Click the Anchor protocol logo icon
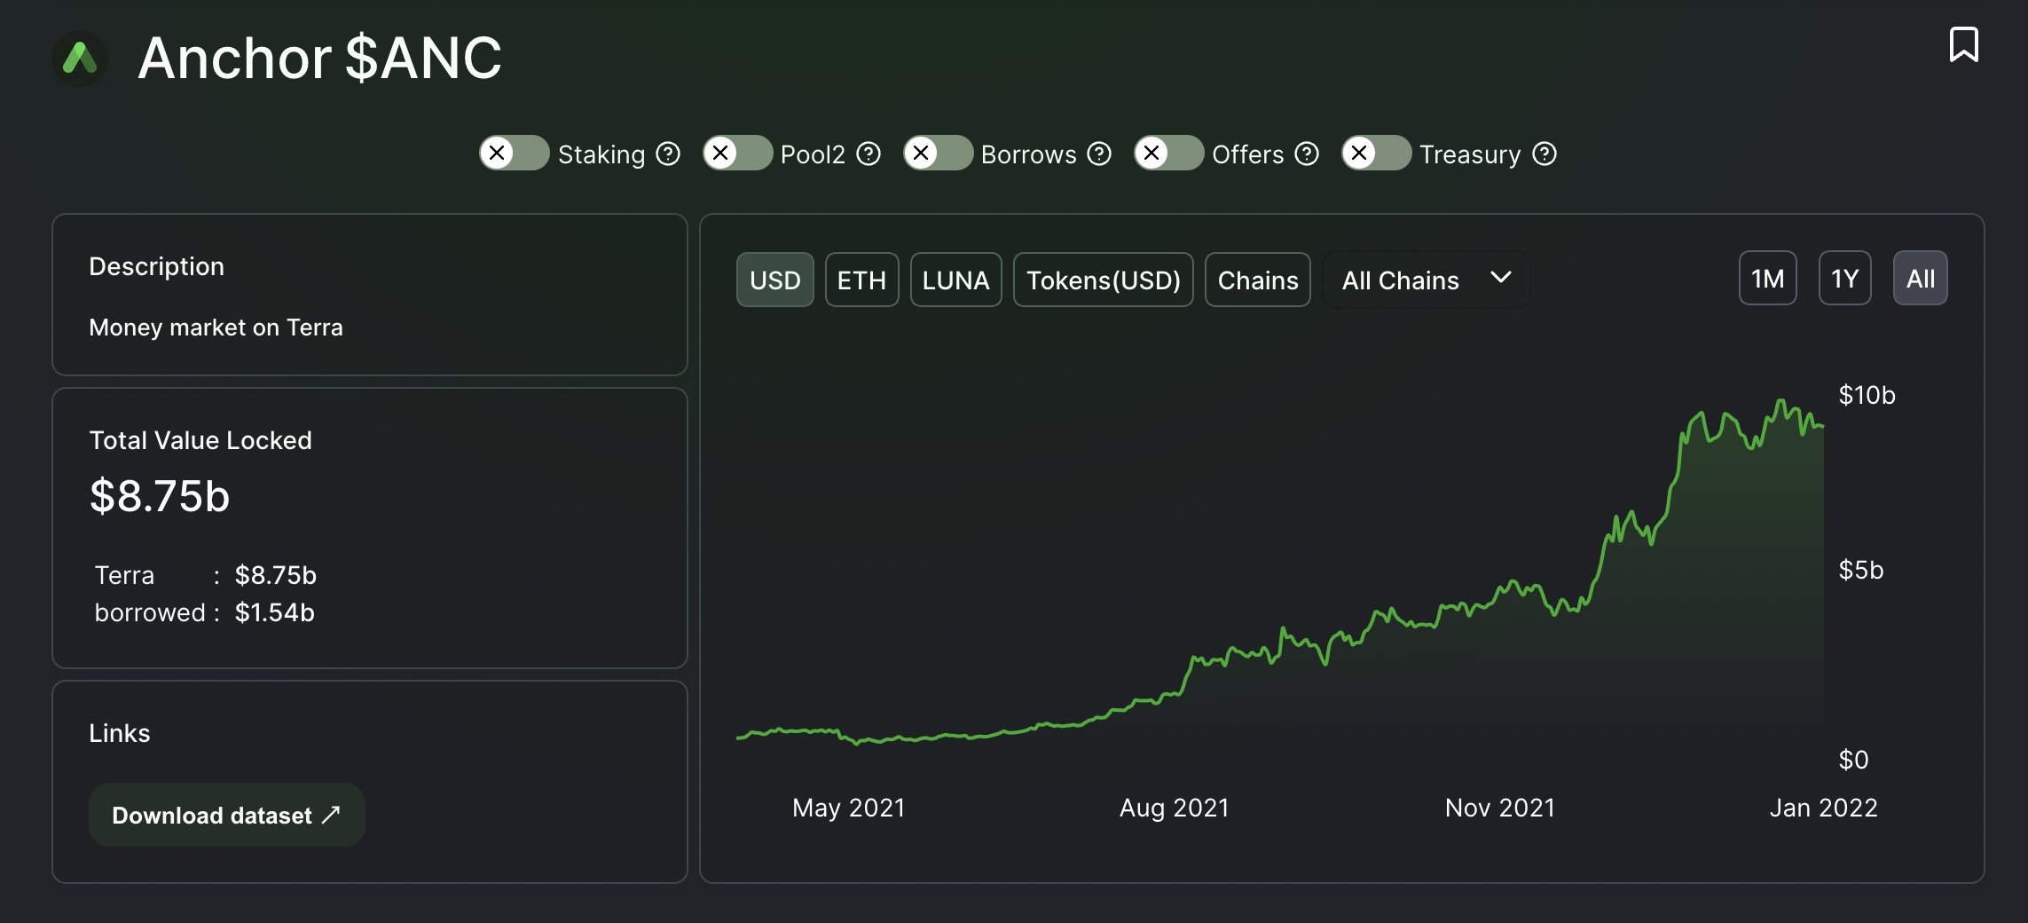This screenshot has height=923, width=2028. 80,59
